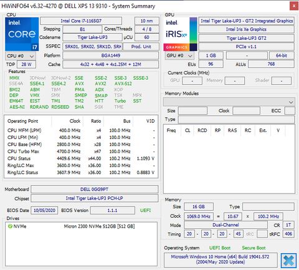The image size is (299, 270).
Task: Click the Operating Point column header
Action: [x=22, y=121]
